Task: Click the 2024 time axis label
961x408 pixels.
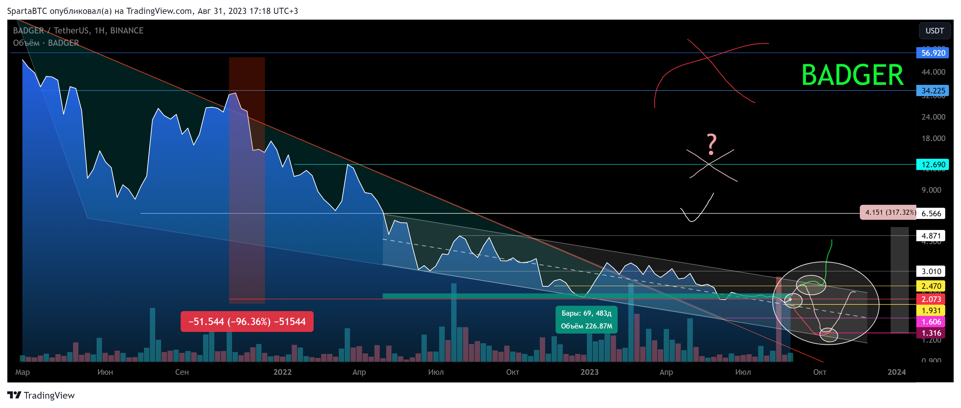Action: [x=897, y=372]
